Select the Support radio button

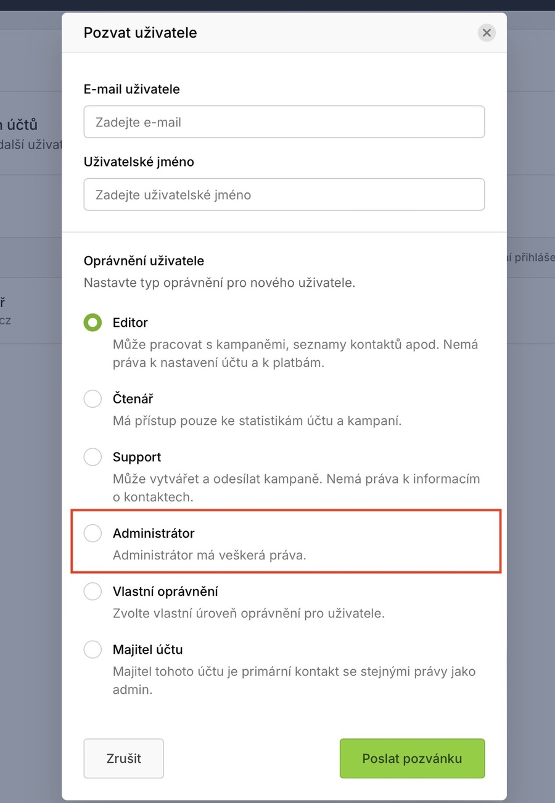pyautogui.click(x=92, y=457)
